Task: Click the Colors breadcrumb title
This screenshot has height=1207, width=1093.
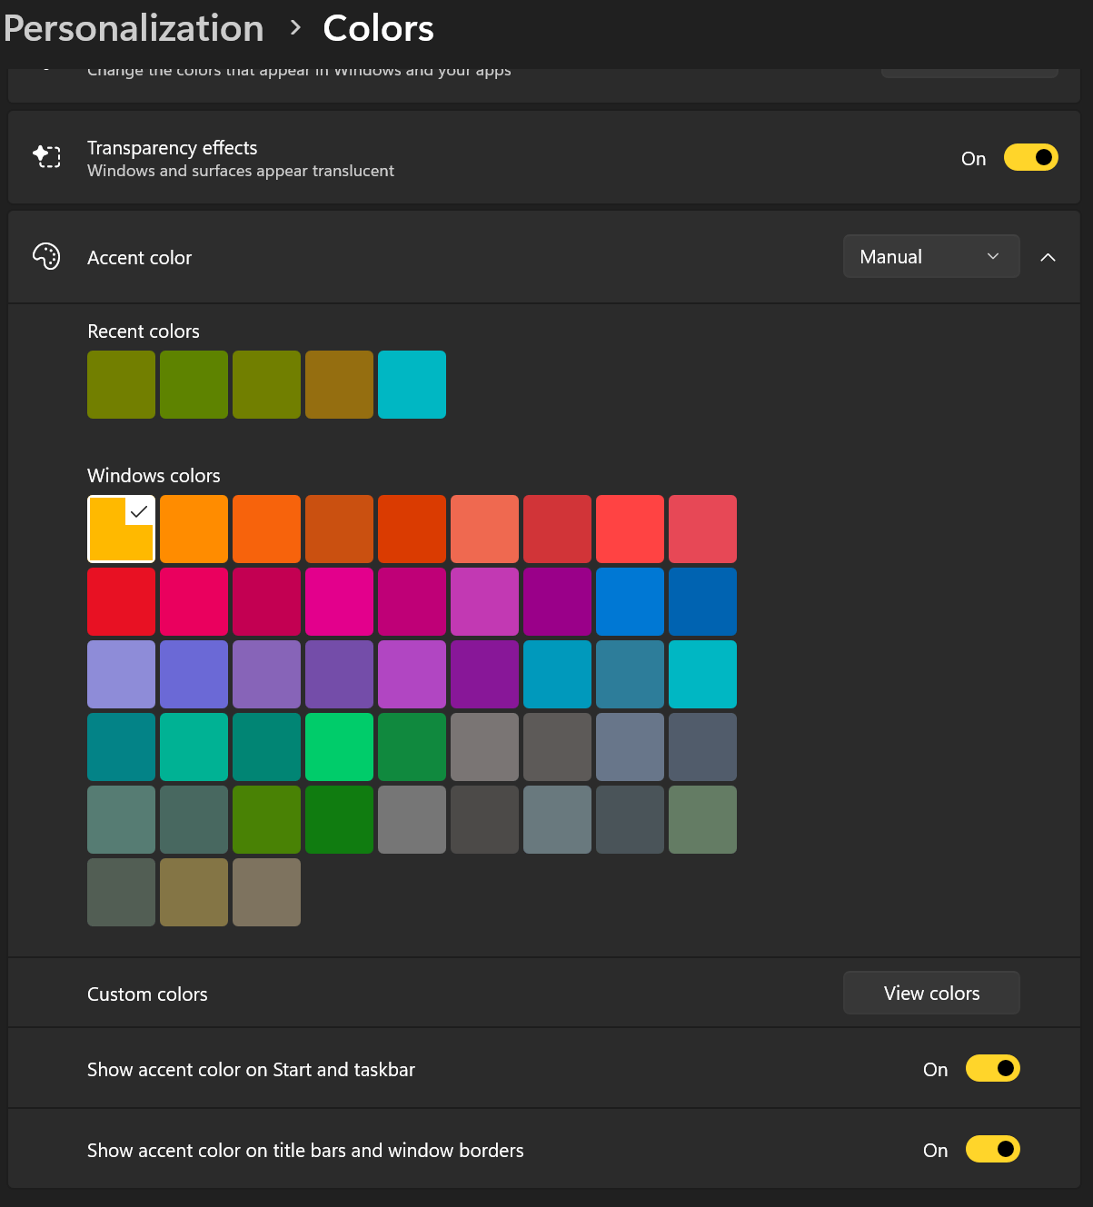Action: [378, 28]
